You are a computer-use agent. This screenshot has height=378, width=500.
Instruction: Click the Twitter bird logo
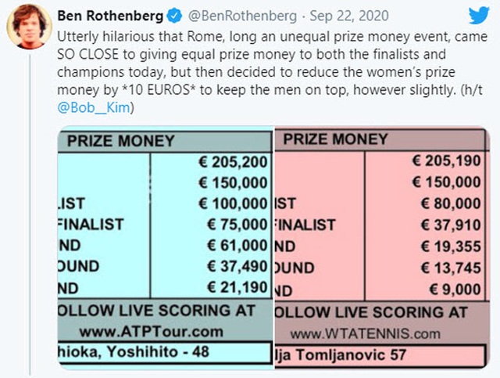(479, 16)
